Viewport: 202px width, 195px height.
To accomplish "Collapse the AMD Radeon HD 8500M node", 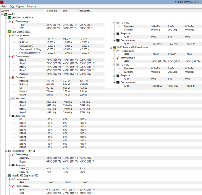I will tap(111, 48).
